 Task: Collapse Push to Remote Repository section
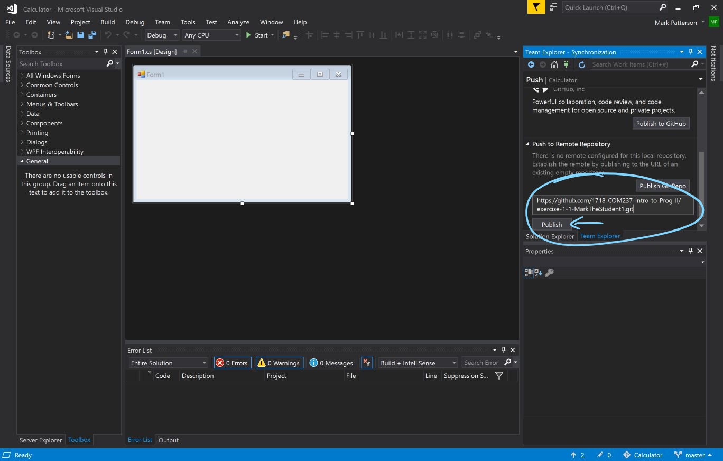click(527, 144)
